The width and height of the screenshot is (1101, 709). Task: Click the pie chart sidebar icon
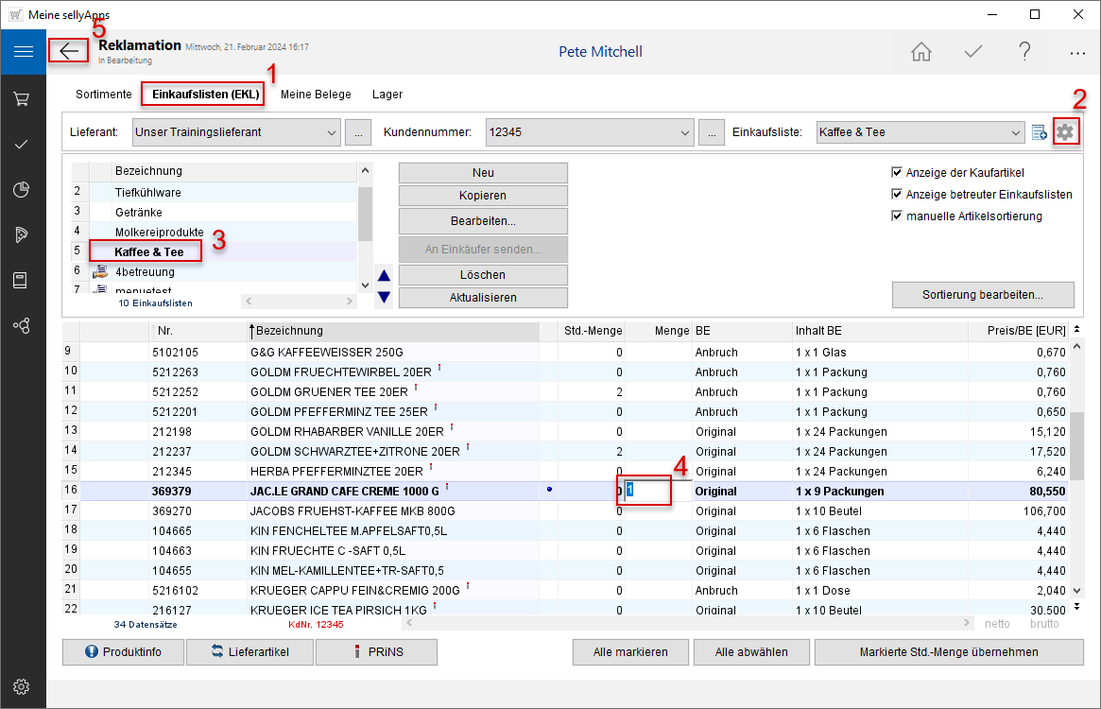point(23,189)
